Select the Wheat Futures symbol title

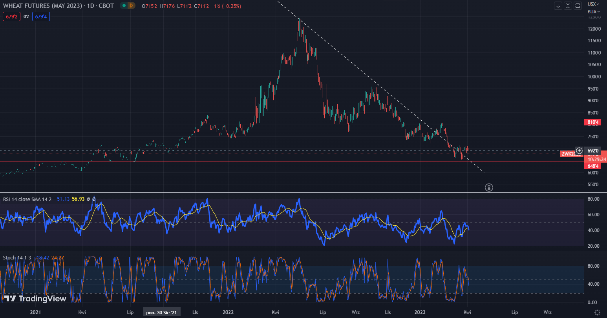pos(58,6)
